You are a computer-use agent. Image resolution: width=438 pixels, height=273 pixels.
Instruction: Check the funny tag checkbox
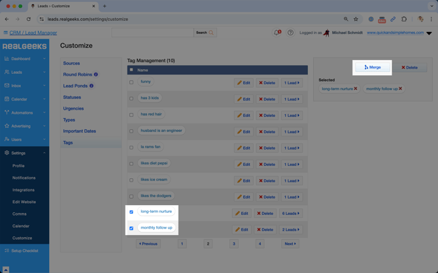pyautogui.click(x=131, y=82)
